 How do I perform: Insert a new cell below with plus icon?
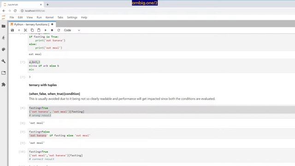tap(19, 30)
